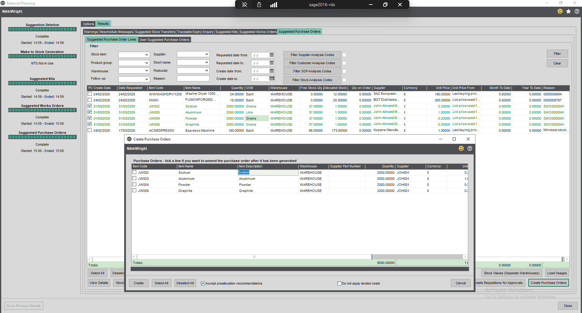
Task: Open calendar for Create date from
Action: 272,71
